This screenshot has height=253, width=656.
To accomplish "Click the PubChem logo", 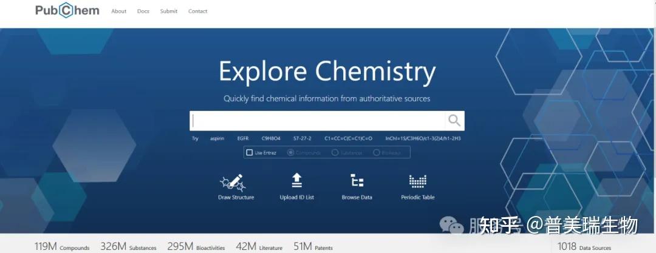I will click(67, 10).
